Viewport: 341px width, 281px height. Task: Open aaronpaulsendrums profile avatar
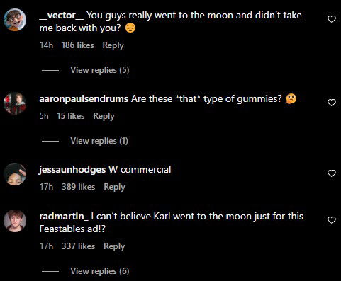(15, 103)
